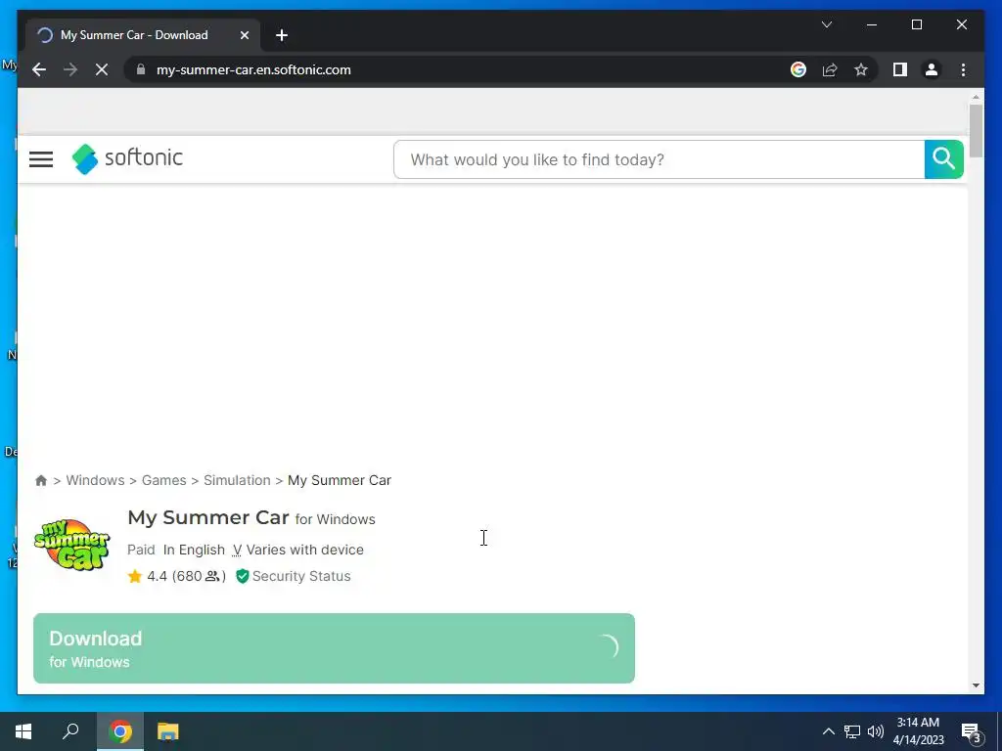The height and width of the screenshot is (751, 1002).
Task: Click the scrollbar up arrow
Action: (976, 97)
